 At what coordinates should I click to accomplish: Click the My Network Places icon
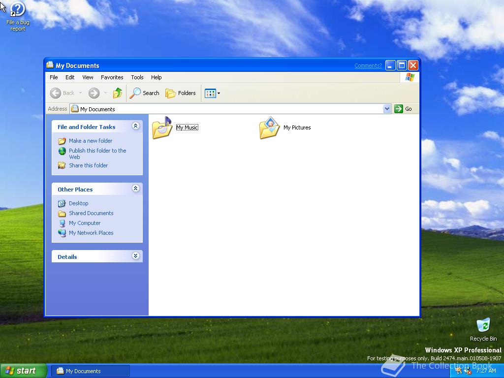(62, 233)
